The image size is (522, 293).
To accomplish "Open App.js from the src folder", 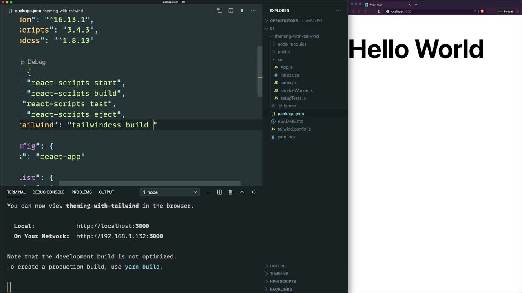I will click(x=286, y=67).
